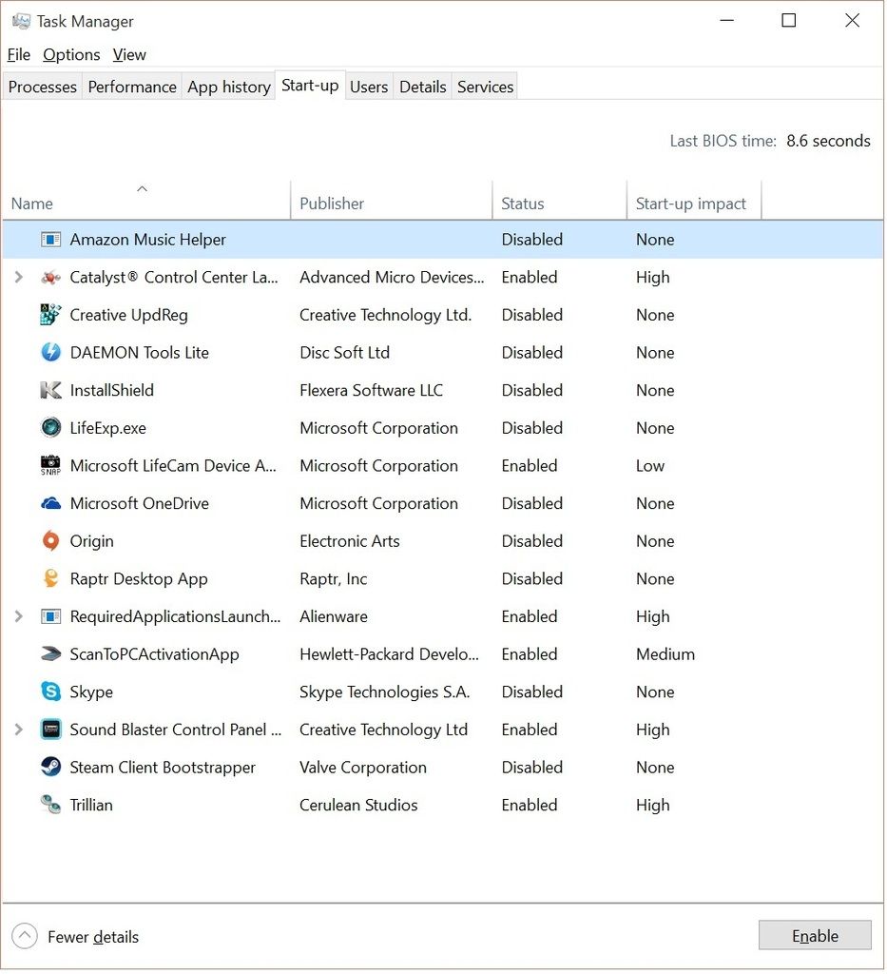Click publisher Advanced Micro Devices cell

pyautogui.click(x=392, y=278)
